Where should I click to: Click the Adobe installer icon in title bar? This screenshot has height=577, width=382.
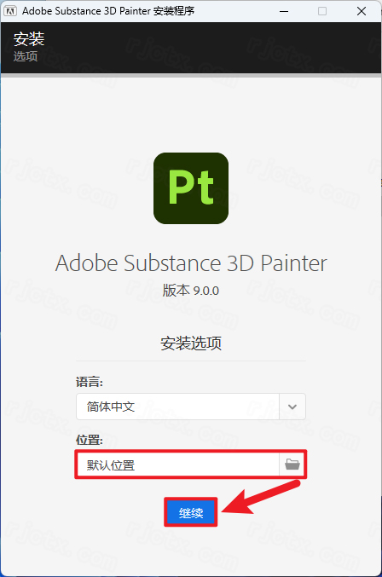point(10,11)
